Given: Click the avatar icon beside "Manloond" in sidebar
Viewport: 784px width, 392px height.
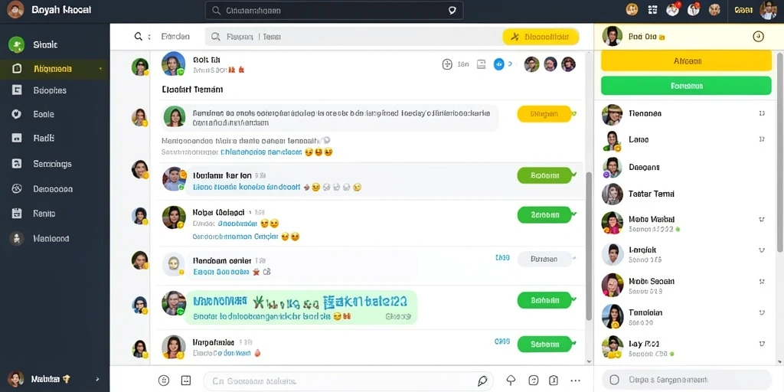Looking at the screenshot, I should [x=17, y=239].
